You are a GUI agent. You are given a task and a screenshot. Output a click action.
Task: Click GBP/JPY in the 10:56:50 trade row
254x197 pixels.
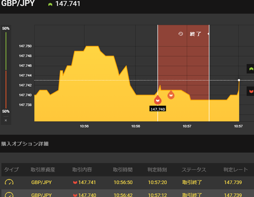41,182
